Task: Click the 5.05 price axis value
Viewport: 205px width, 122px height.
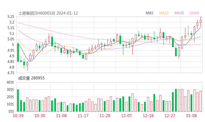Action: point(11,39)
